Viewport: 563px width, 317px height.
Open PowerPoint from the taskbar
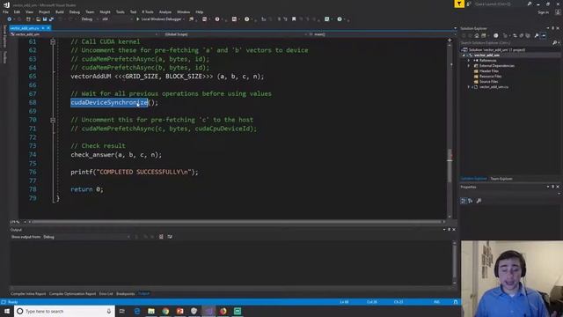coord(179,311)
